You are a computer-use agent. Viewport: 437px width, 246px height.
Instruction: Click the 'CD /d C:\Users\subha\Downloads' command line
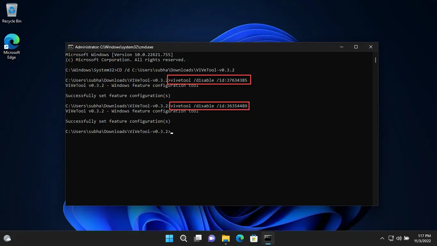point(150,70)
